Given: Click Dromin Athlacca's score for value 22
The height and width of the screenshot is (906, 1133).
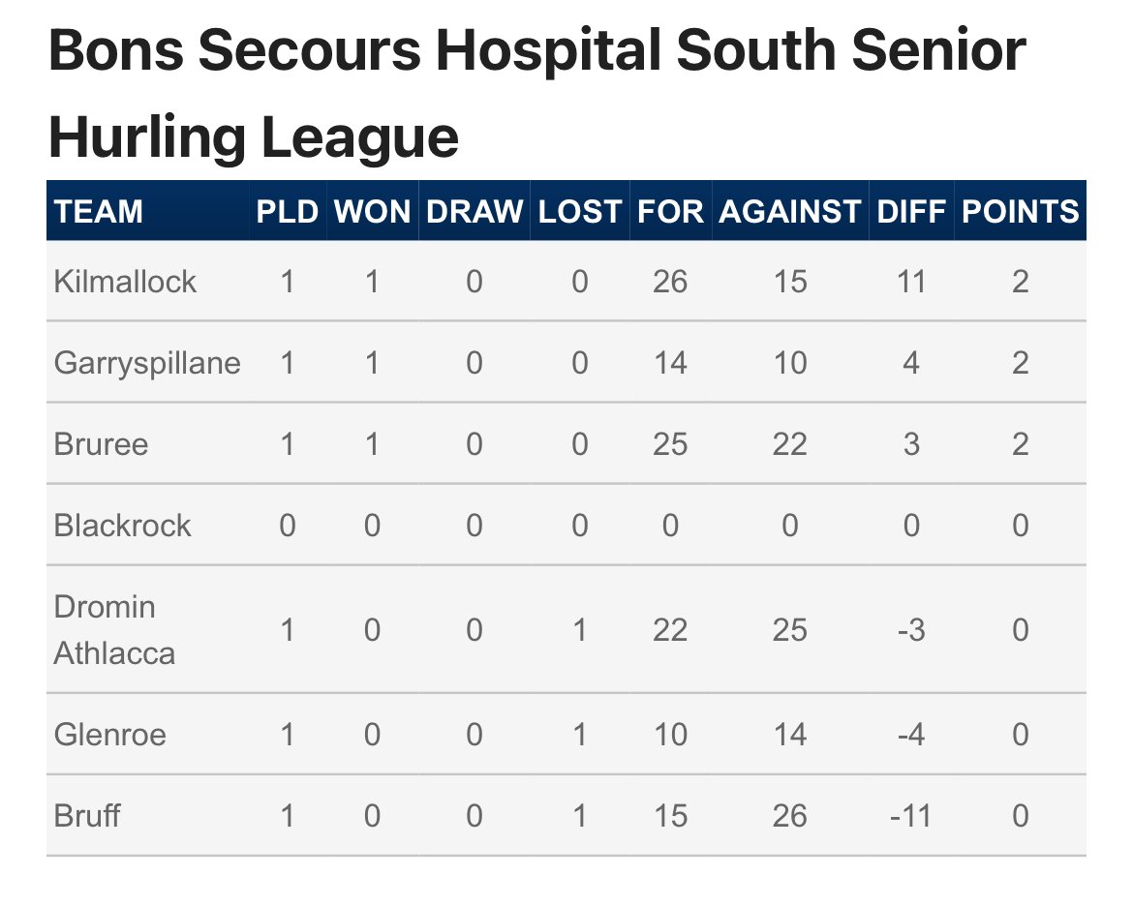Looking at the screenshot, I should point(670,630).
